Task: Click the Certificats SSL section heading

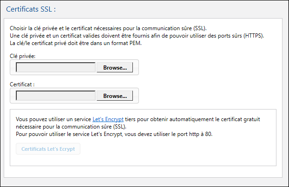Action: tap(31, 9)
